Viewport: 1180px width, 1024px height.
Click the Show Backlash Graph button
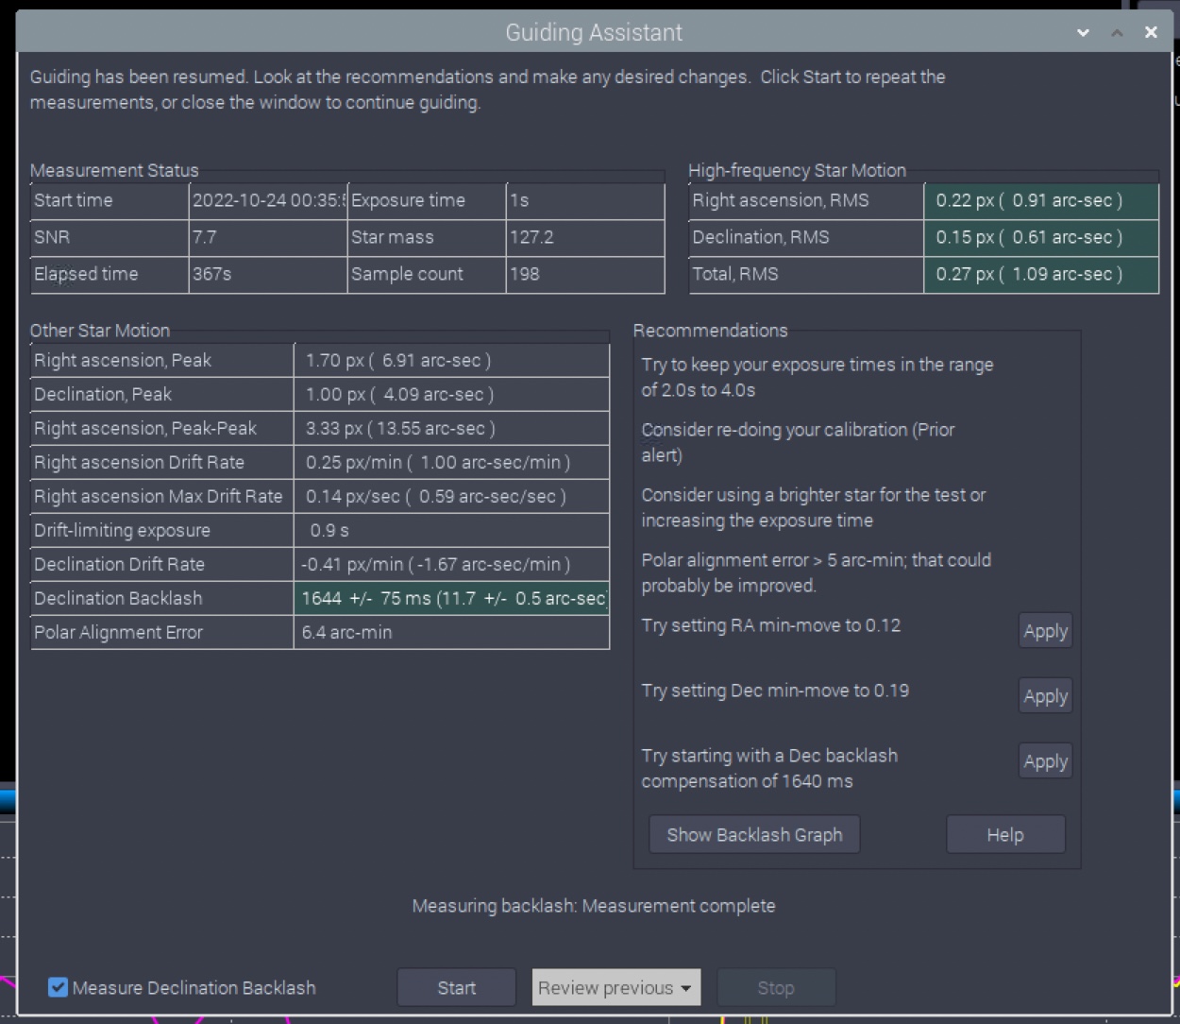click(754, 835)
